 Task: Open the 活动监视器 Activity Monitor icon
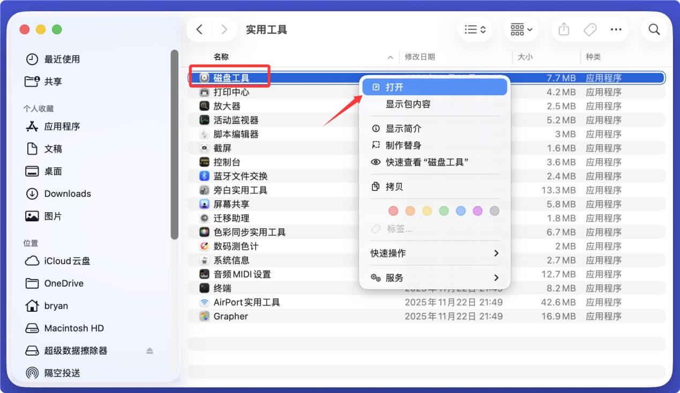[204, 120]
